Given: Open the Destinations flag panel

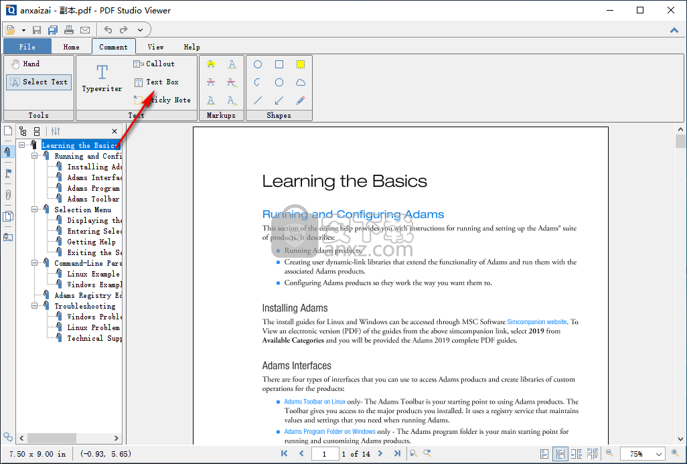Looking at the screenshot, I should (8, 173).
